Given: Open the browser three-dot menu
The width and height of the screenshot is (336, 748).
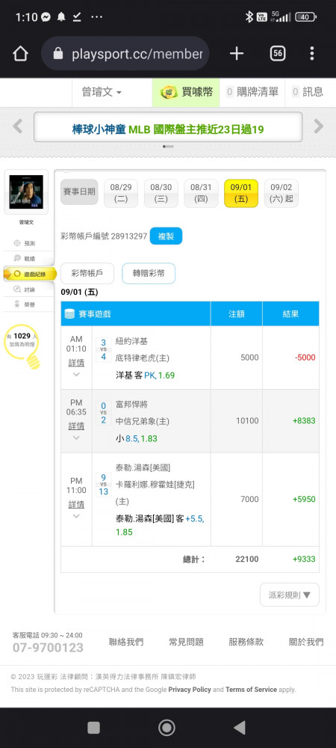Looking at the screenshot, I should pyautogui.click(x=311, y=53).
